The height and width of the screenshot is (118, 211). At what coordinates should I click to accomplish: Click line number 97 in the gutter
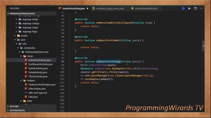[63, 62]
